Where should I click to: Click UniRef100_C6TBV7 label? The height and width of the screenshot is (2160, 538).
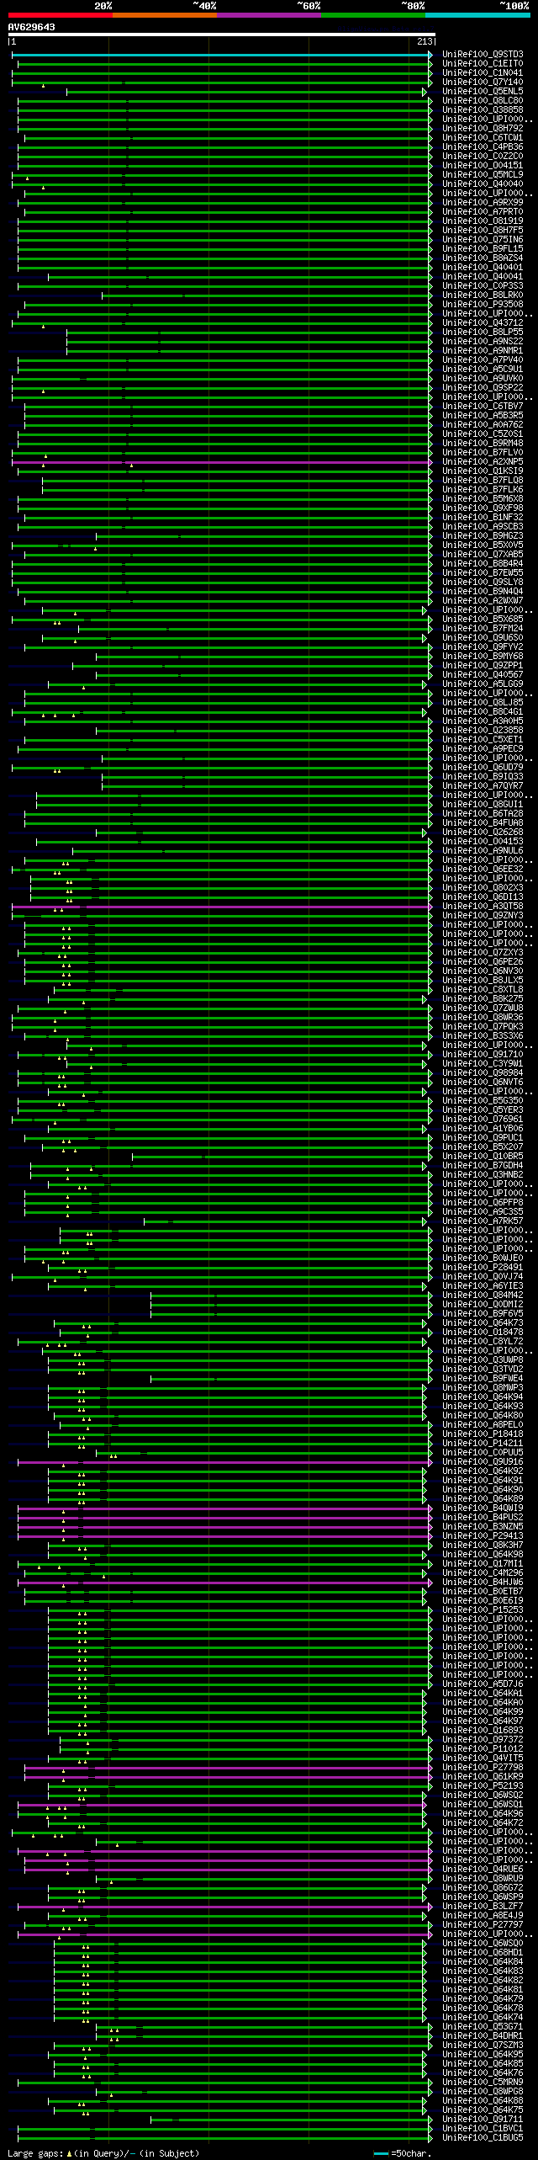(483, 407)
